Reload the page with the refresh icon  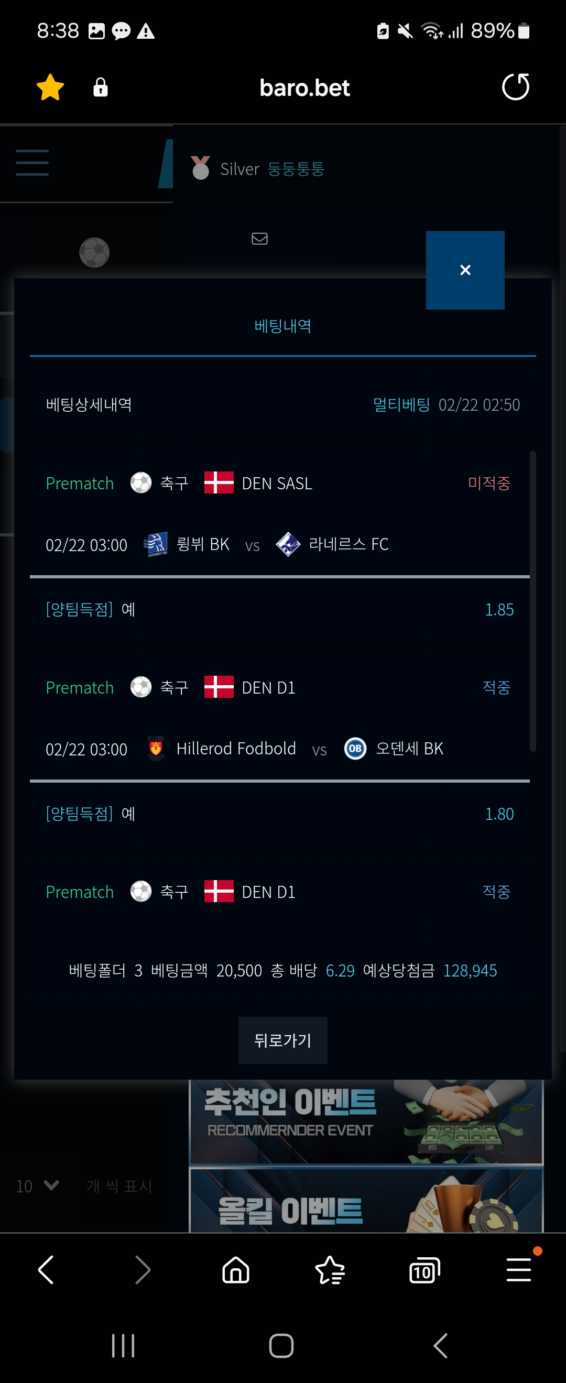pos(516,87)
